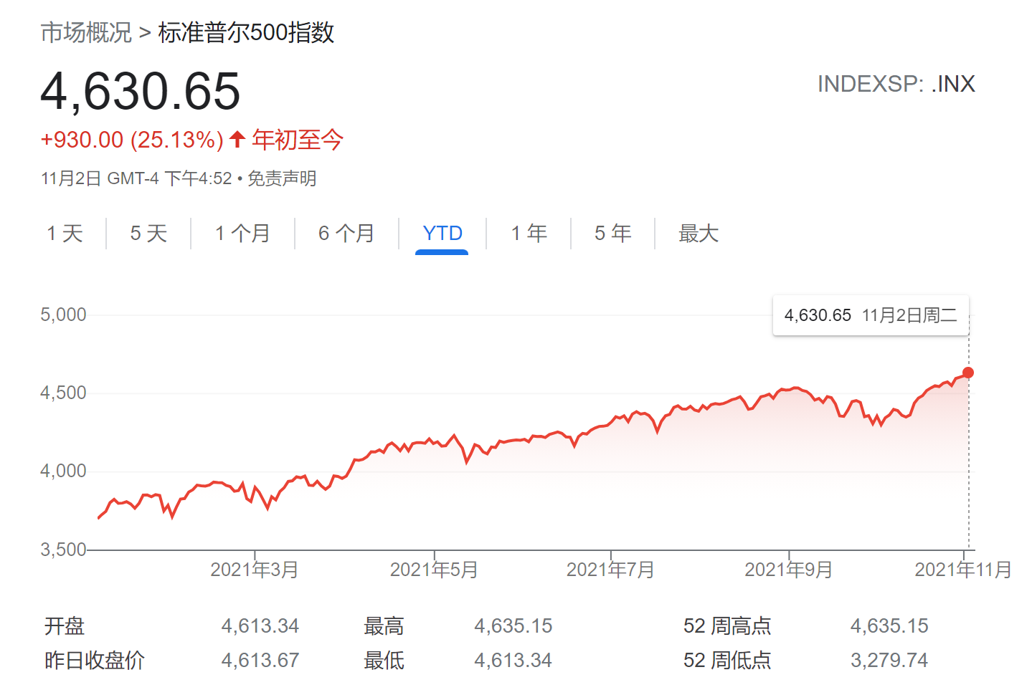1032x695 pixels.
Task: Click the "INDEXSP: .INX" ticker label
Action: point(897,84)
